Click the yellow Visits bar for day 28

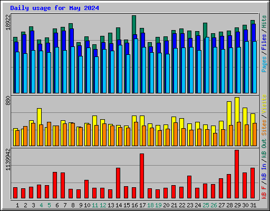(229, 113)
